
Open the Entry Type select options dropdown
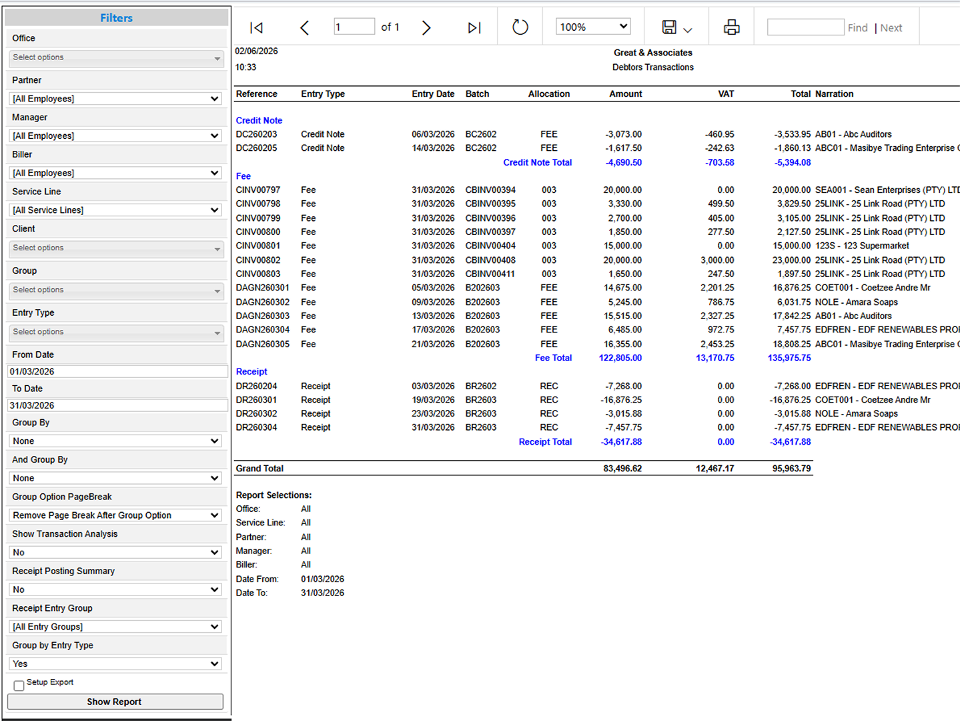[116, 332]
